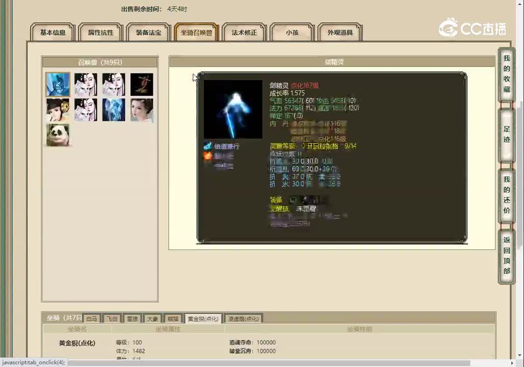Select white-faced woman thumbnail beside dark red figure

pyautogui.click(x=114, y=85)
